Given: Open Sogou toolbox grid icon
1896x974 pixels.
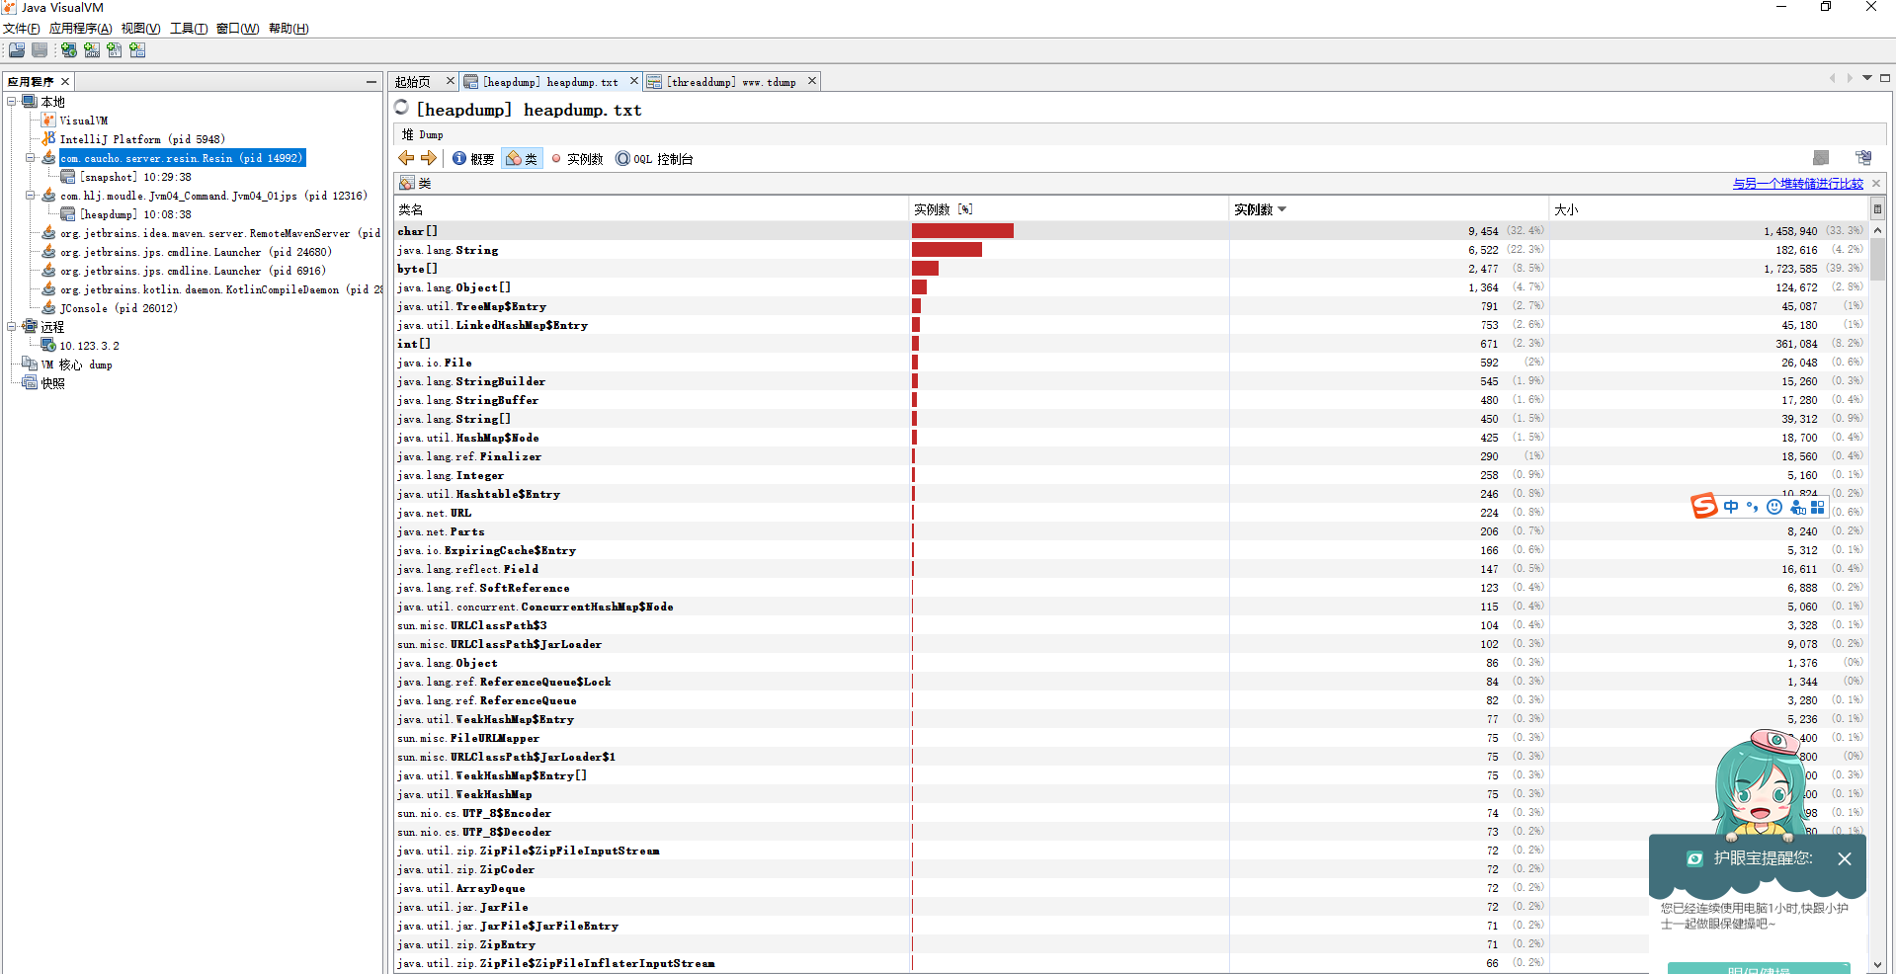Looking at the screenshot, I should click(x=1818, y=507).
